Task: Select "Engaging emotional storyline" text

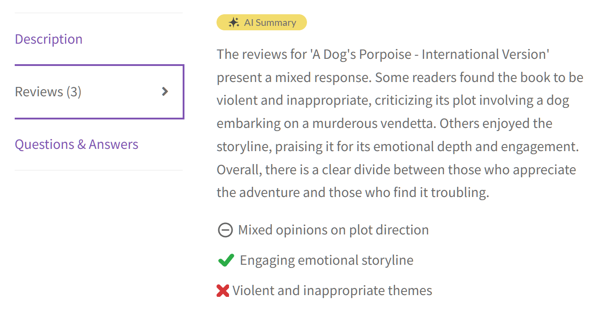Action: pos(327,260)
